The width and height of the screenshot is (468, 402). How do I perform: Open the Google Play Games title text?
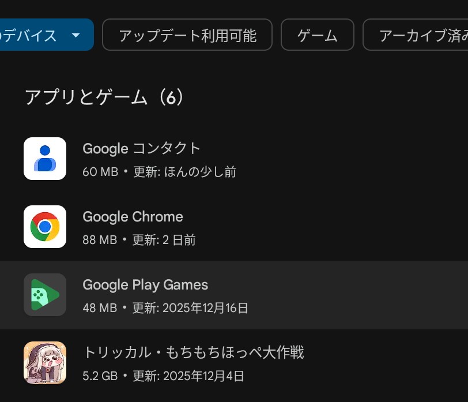coord(145,285)
